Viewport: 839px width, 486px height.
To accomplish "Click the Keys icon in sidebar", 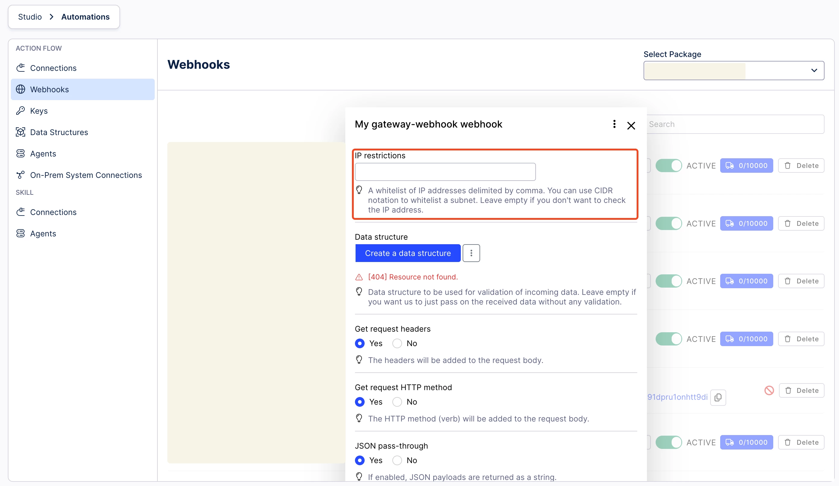I will tap(21, 111).
